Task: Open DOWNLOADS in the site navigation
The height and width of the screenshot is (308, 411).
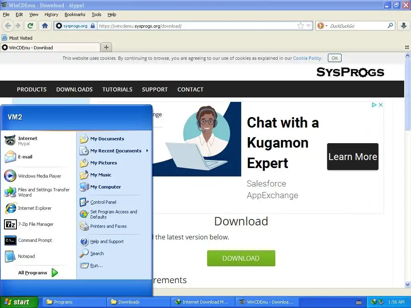Action: 74,89
